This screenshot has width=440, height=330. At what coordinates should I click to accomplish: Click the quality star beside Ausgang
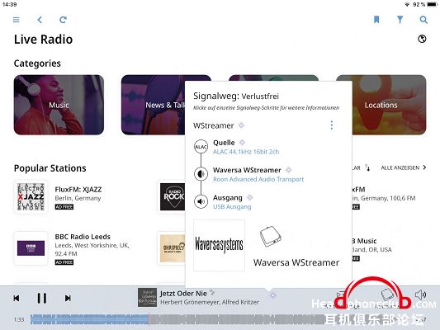click(x=250, y=198)
